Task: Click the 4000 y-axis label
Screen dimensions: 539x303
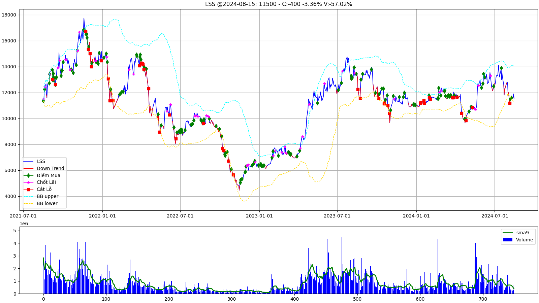Action: [10, 196]
